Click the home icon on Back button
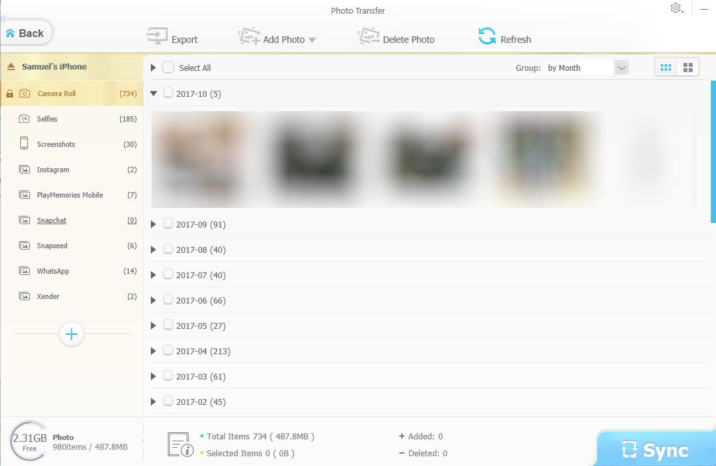The height and width of the screenshot is (466, 716). tap(10, 33)
